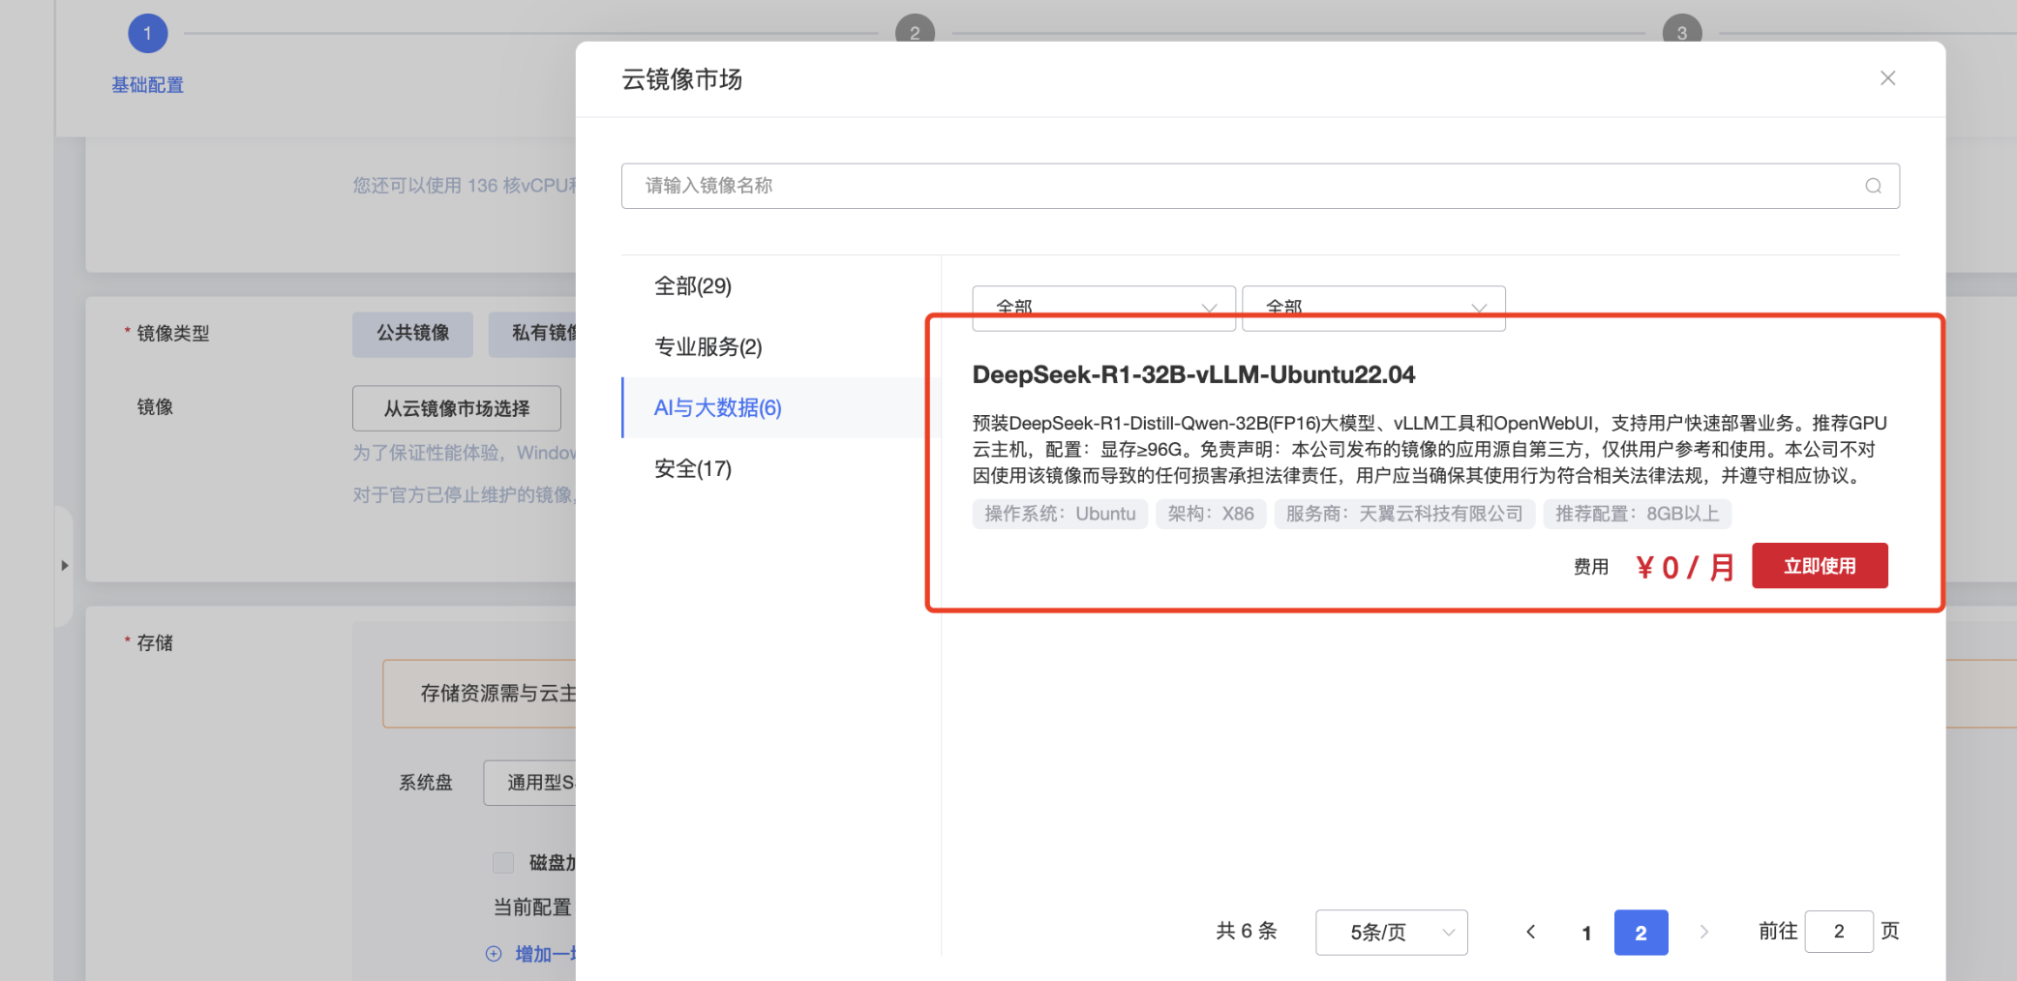Click the search magnifier icon in image name field
2017x981 pixels.
1873,186
